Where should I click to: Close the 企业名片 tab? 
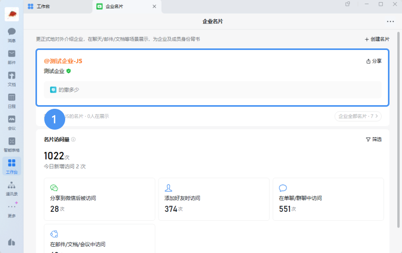154,6
